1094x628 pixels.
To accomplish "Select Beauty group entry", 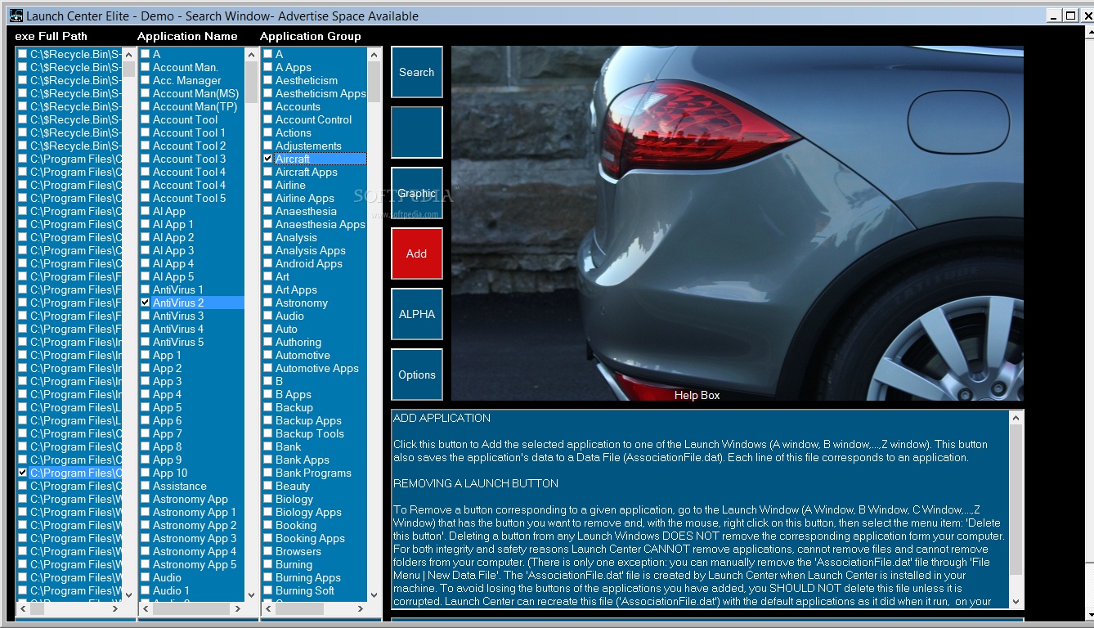I will pyautogui.click(x=292, y=486).
